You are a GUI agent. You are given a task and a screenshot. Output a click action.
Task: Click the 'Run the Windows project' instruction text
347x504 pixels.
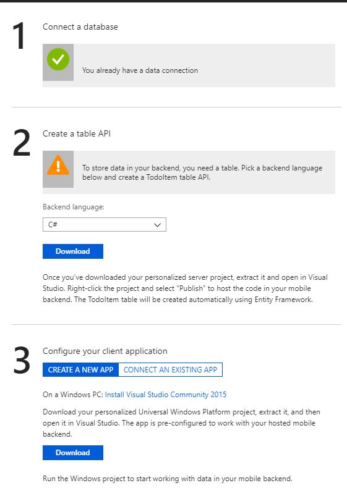(x=168, y=479)
